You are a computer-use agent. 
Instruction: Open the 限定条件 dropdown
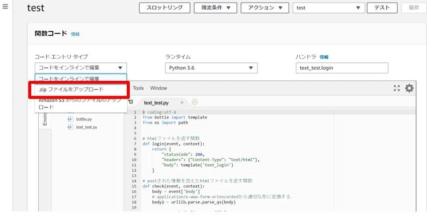pyautogui.click(x=215, y=8)
